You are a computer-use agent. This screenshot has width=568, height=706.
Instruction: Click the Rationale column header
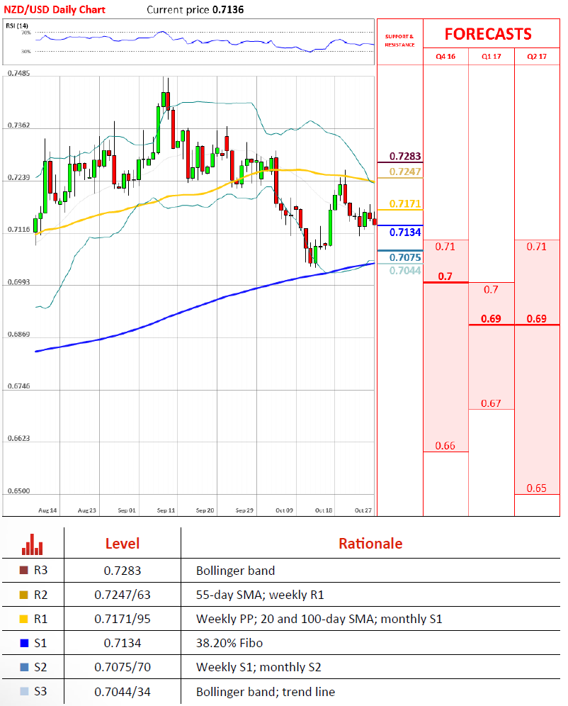[x=370, y=544]
